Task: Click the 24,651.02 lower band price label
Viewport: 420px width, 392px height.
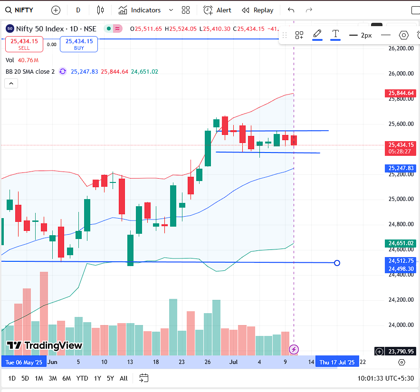Action: pos(401,243)
